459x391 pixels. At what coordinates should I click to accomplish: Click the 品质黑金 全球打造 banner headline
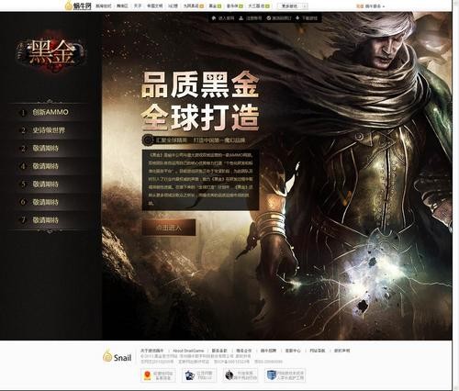tap(200, 101)
